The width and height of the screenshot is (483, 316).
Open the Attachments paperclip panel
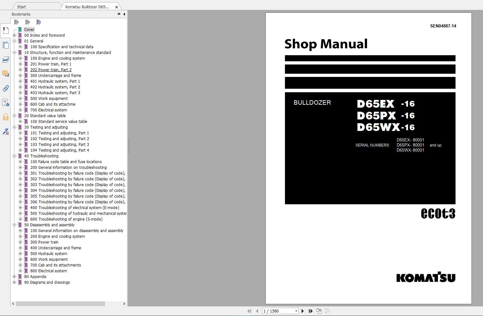point(5,88)
